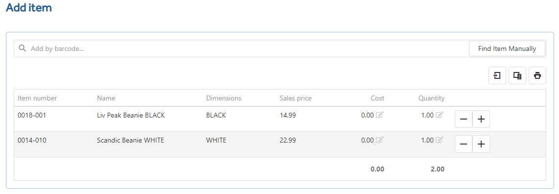Edit cost for Liv Peak Beanie BLACK
The image size is (559, 194).
[x=380, y=115]
